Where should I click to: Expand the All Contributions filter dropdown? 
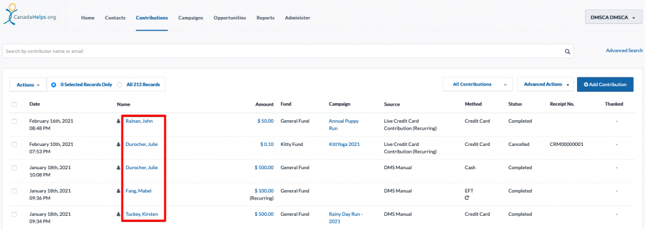477,84
